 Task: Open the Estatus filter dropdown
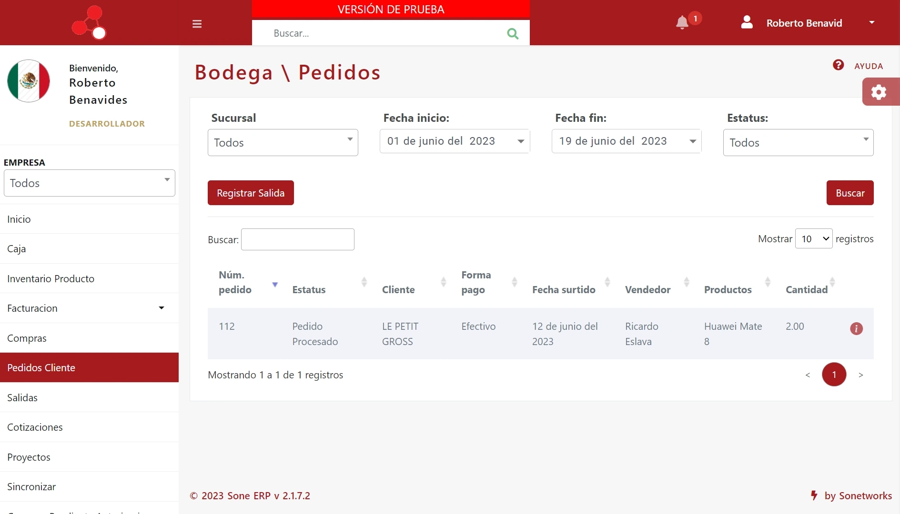coord(798,142)
